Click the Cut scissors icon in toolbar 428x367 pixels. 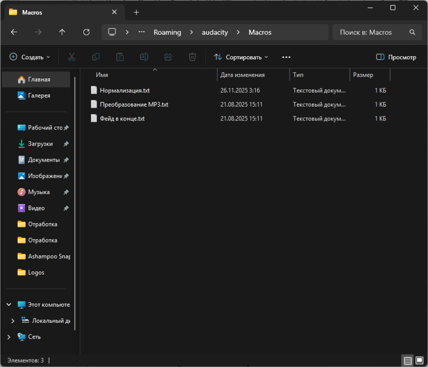point(72,57)
